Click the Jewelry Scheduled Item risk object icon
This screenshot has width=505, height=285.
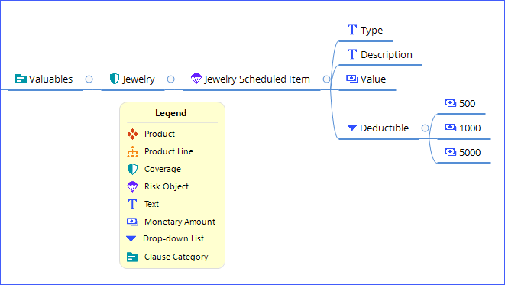tap(196, 79)
